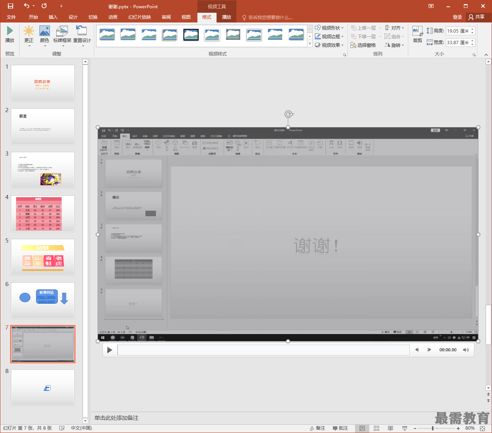Toggle the 备注 notes pane
This screenshot has height=433, width=492.
pyautogui.click(x=317, y=428)
